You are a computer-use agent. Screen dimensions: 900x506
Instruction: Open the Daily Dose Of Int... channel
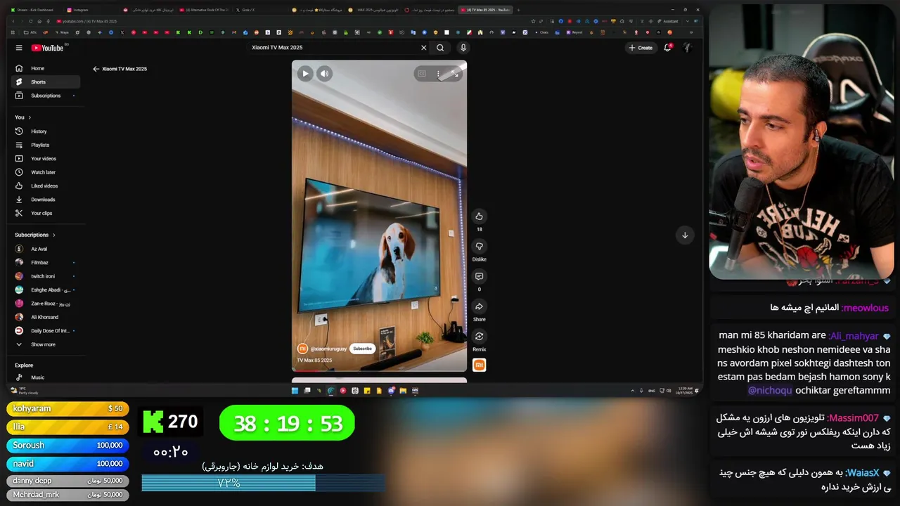pyautogui.click(x=46, y=330)
